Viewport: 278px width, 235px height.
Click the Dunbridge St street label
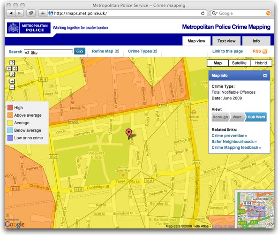[98, 187]
